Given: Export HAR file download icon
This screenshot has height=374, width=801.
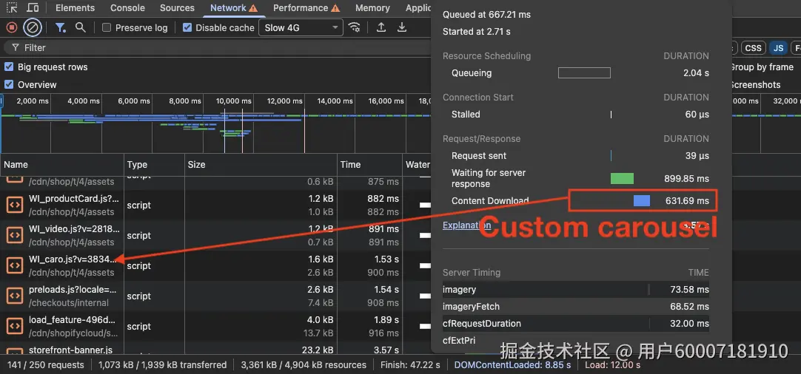Looking at the screenshot, I should (x=402, y=27).
